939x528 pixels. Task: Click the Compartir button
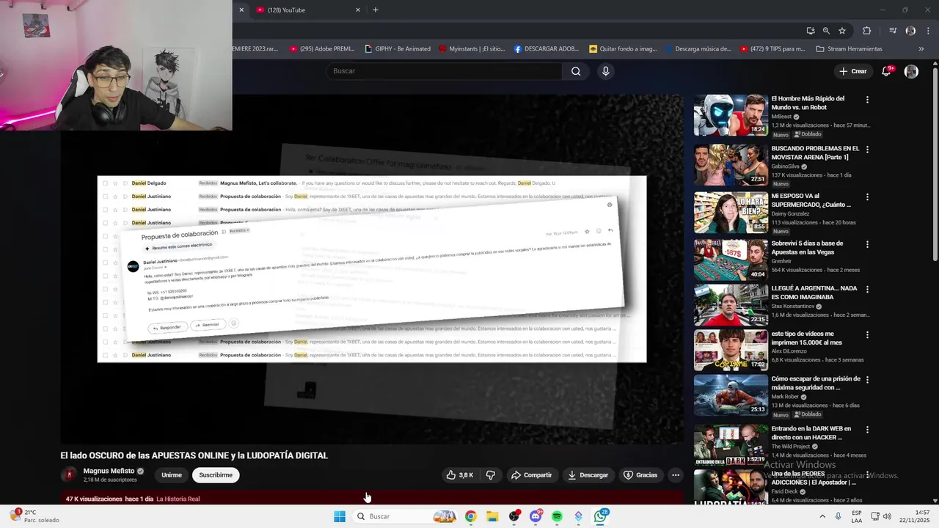(x=531, y=475)
